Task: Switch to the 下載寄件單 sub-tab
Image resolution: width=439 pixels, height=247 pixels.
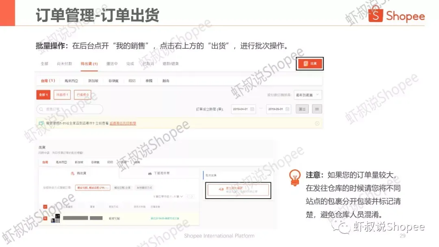Action: [159, 173]
